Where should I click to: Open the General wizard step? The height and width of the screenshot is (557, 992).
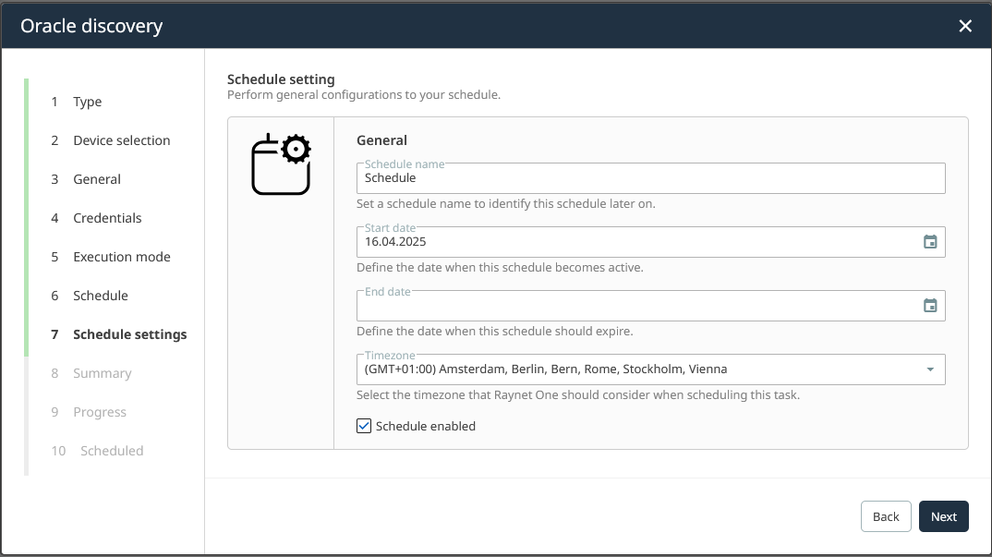tap(97, 179)
